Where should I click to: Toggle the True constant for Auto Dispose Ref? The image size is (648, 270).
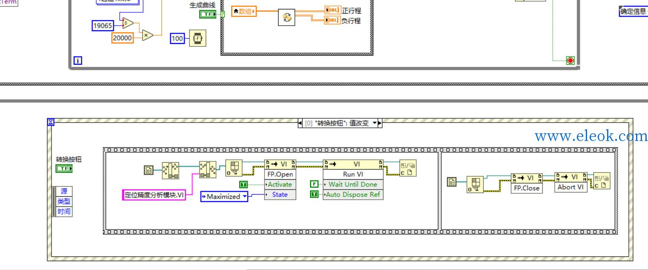(314, 194)
